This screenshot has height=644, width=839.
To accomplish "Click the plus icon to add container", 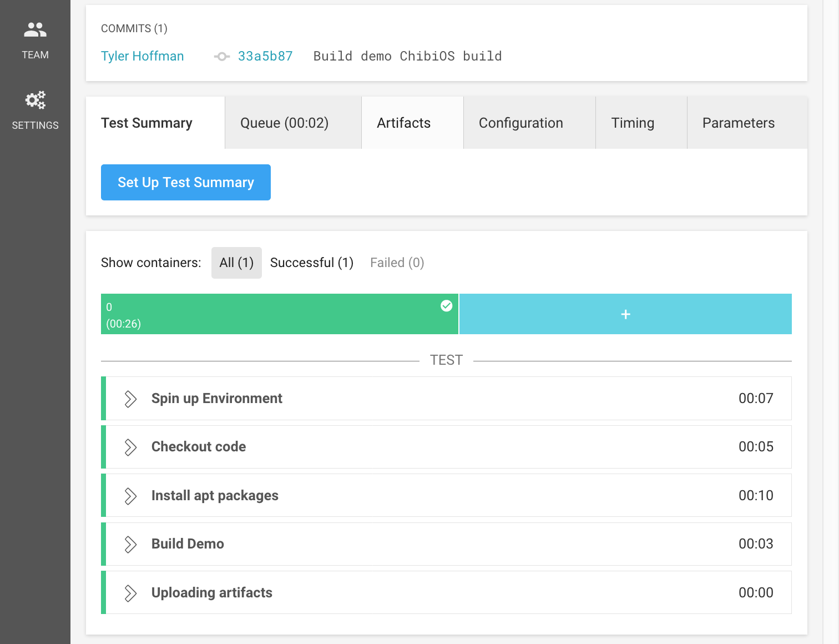I will click(625, 314).
